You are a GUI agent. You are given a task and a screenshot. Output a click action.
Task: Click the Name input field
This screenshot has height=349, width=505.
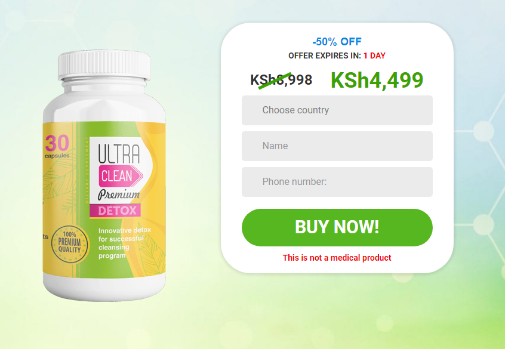click(337, 146)
